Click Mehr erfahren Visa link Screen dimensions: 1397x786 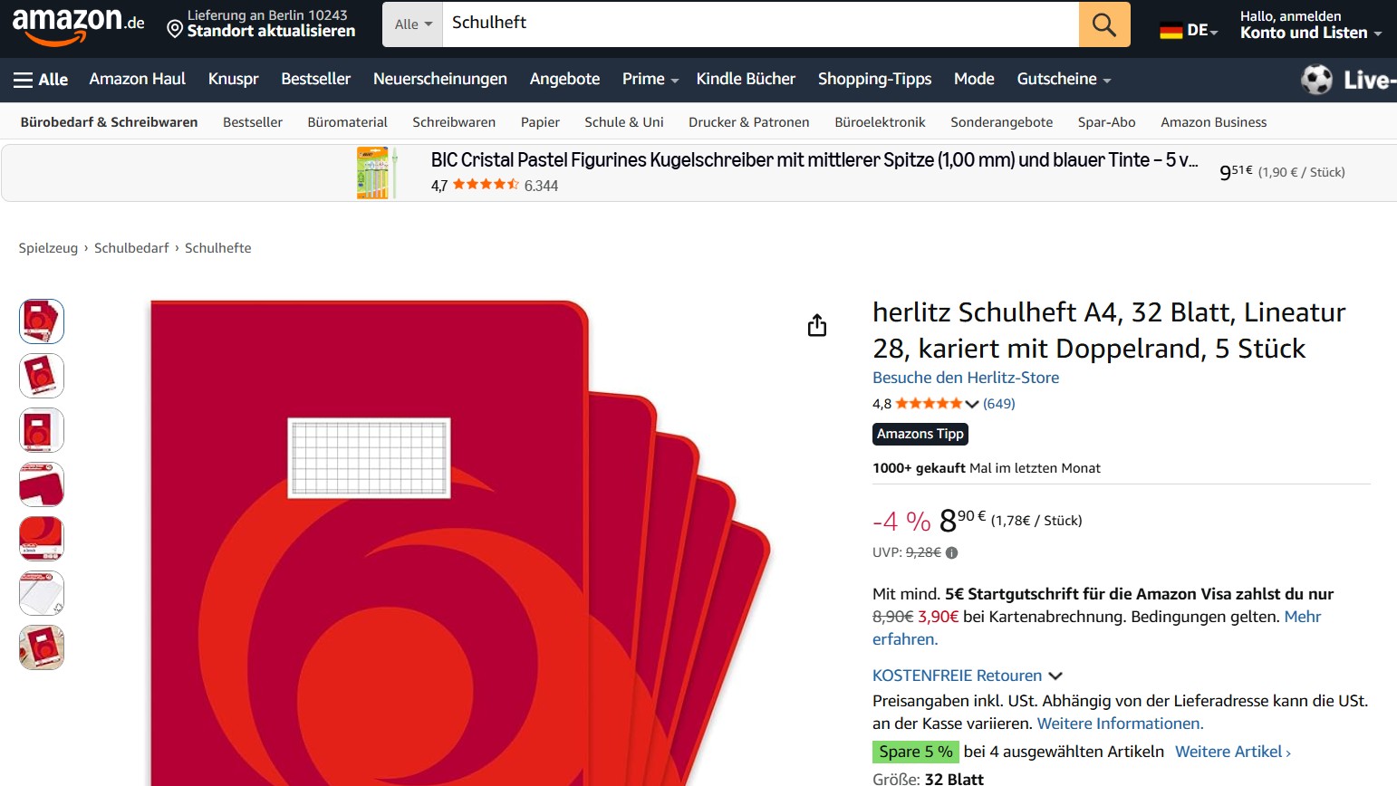click(x=1302, y=617)
